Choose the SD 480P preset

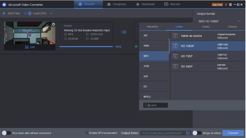[x=208, y=66]
